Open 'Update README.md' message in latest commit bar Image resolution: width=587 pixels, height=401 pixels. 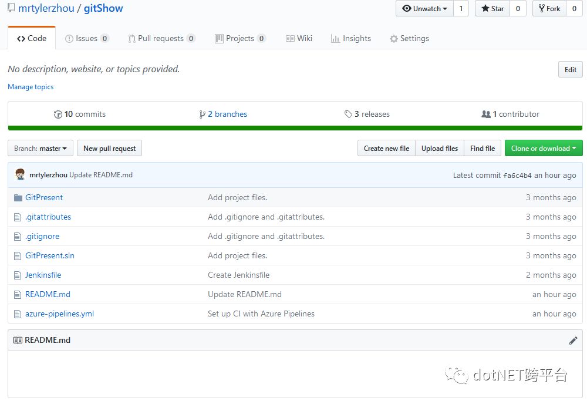pyautogui.click(x=101, y=175)
